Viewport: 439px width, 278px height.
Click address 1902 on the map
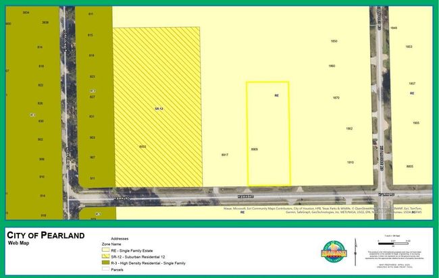[349, 128]
